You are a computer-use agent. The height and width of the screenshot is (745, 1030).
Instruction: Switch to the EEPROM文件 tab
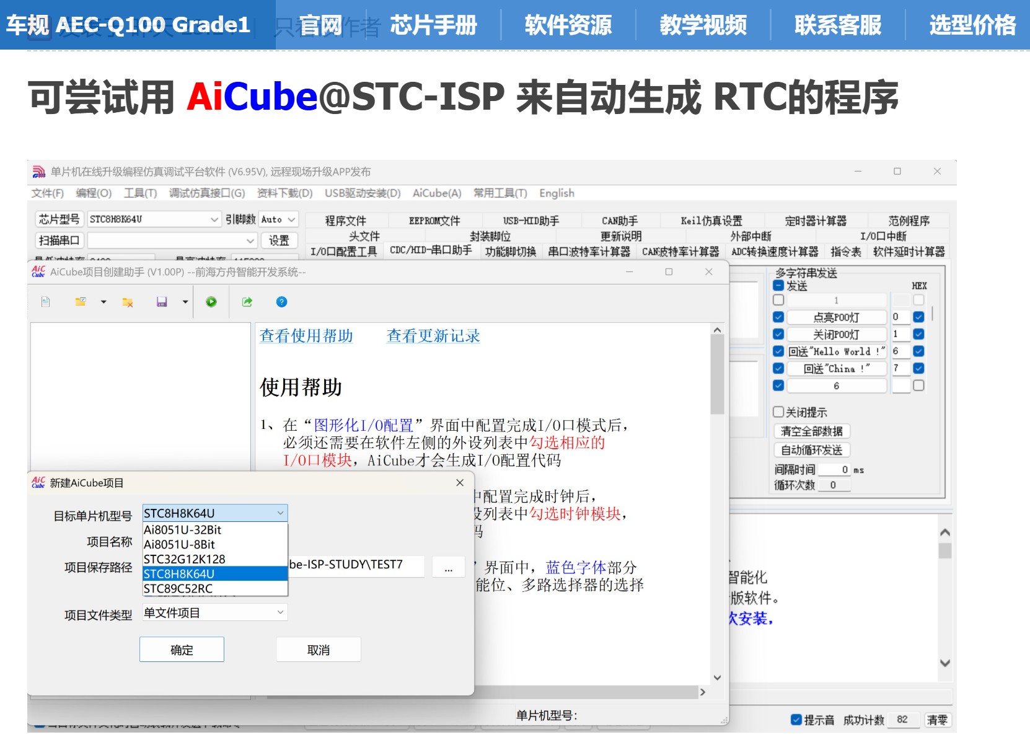[x=434, y=221]
